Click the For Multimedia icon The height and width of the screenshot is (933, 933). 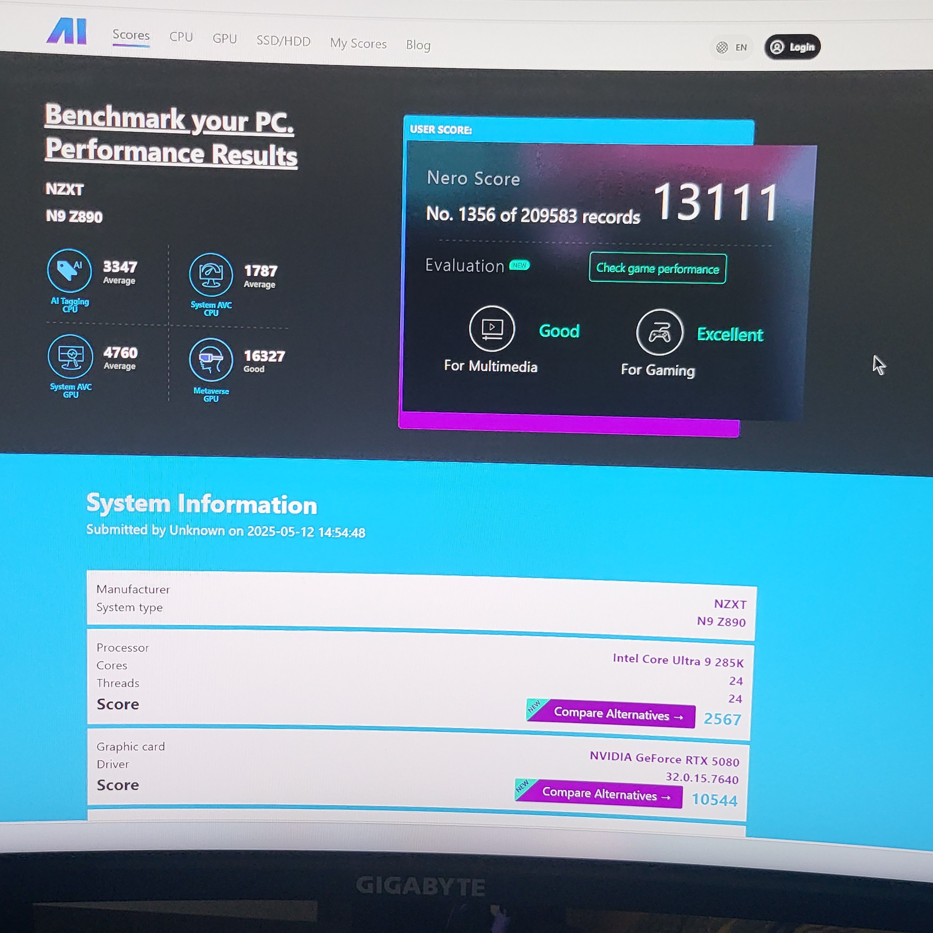tap(492, 329)
